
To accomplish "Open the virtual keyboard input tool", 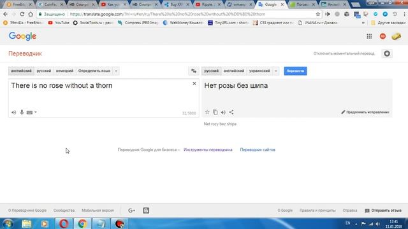I will pyautogui.click(x=29, y=113).
